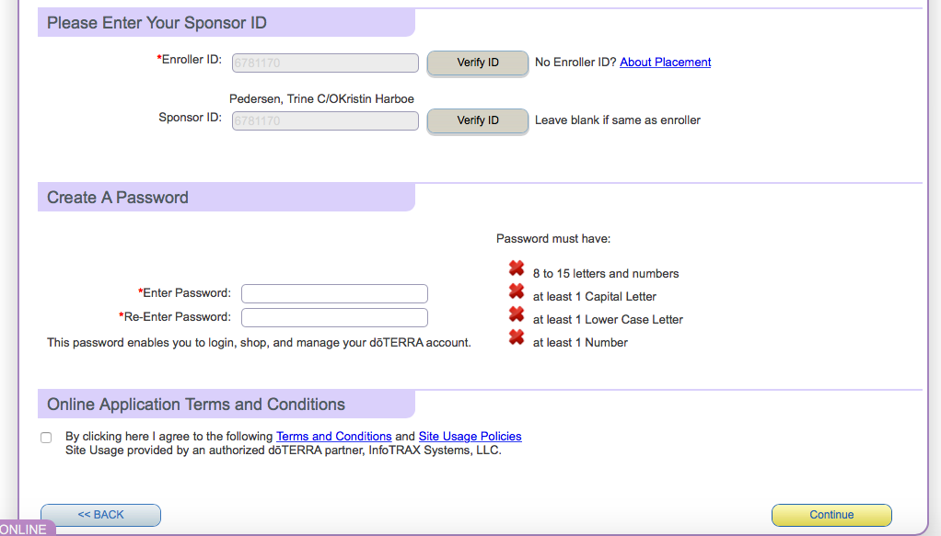This screenshot has height=536, width=941.
Task: Open the Terms and Conditions link
Action: coord(333,437)
